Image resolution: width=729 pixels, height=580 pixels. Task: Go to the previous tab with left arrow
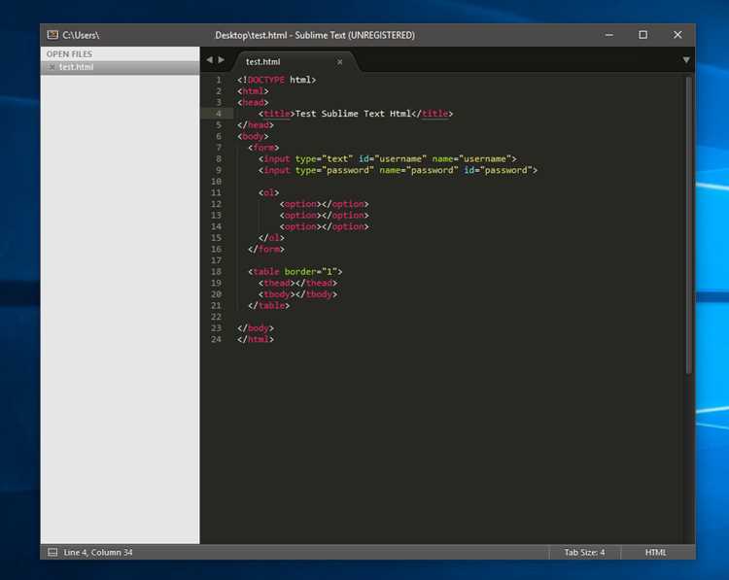209,60
